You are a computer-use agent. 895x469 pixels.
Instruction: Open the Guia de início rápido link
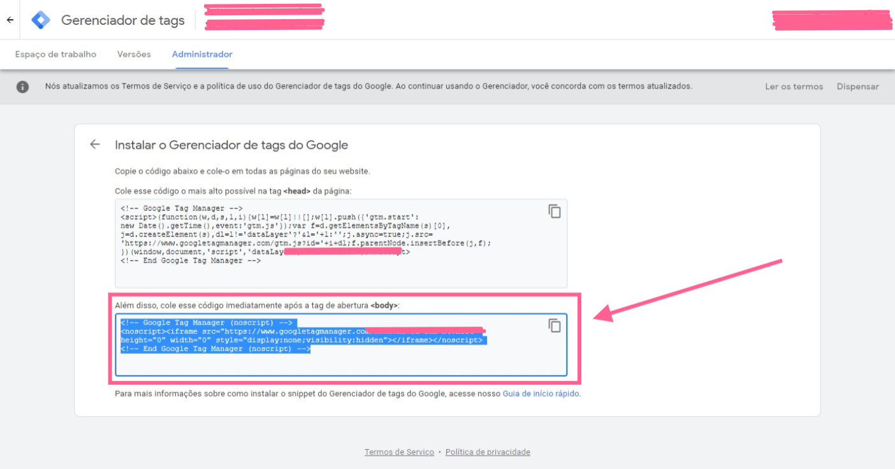coord(541,394)
